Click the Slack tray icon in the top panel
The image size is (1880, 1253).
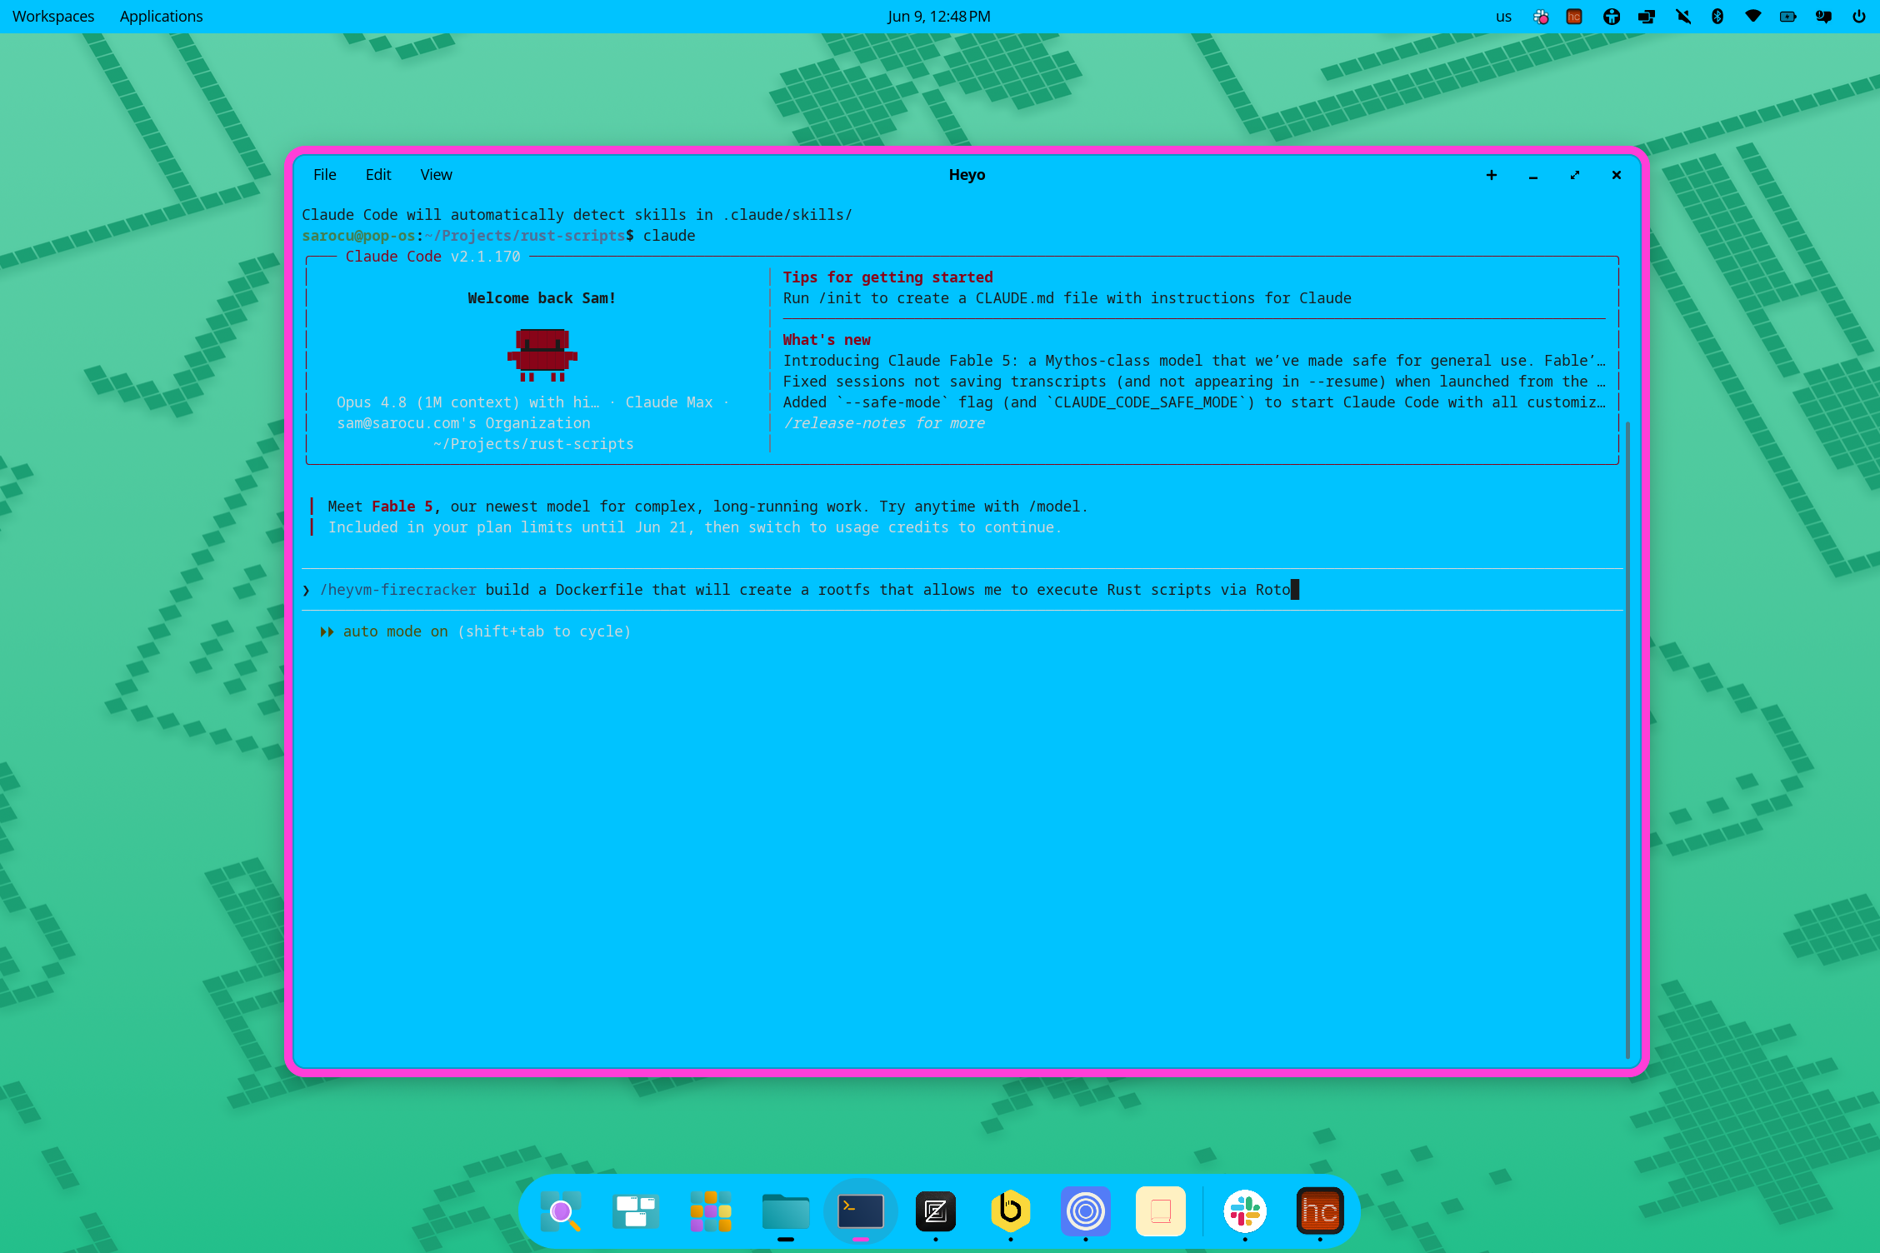(x=1541, y=17)
